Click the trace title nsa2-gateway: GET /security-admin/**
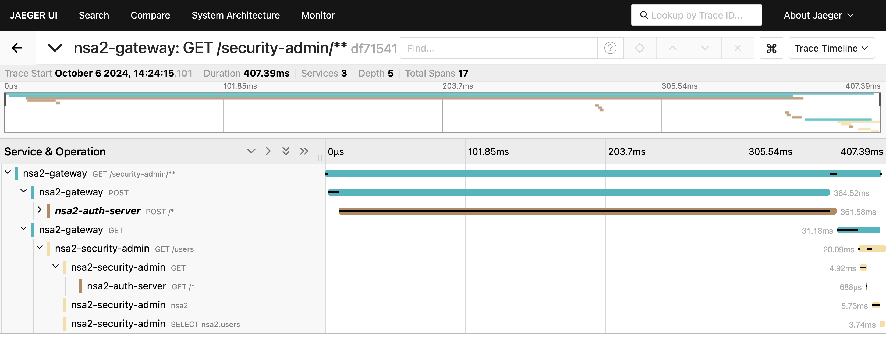The image size is (886, 356). [210, 48]
